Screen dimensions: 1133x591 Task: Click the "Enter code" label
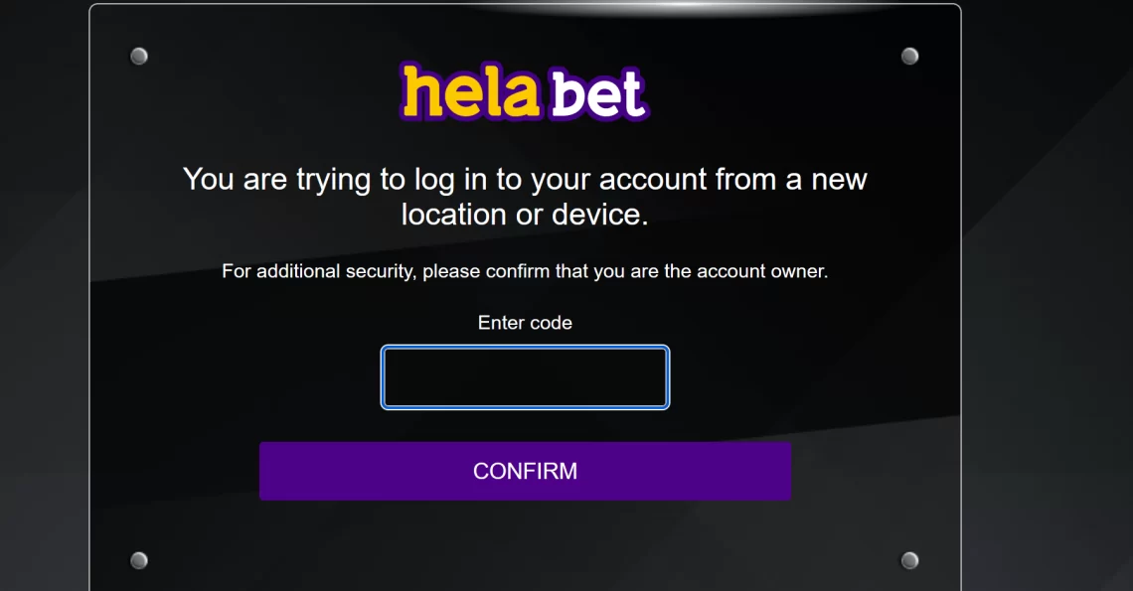pyautogui.click(x=525, y=323)
